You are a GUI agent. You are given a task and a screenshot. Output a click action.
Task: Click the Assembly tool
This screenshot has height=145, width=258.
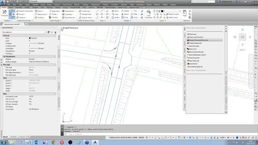pos(68,14)
